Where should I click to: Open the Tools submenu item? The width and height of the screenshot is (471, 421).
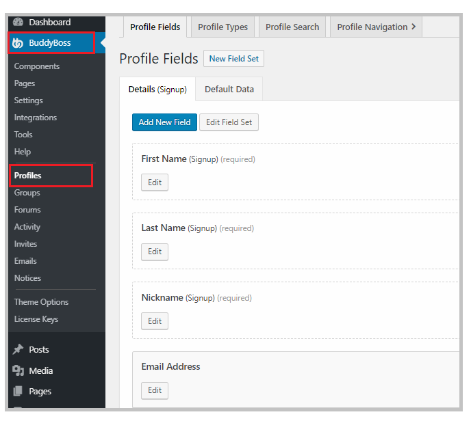coord(23,135)
